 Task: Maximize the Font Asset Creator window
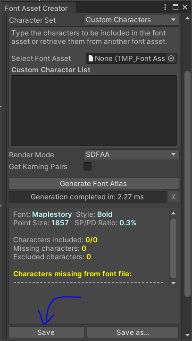pyautogui.click(x=175, y=8)
